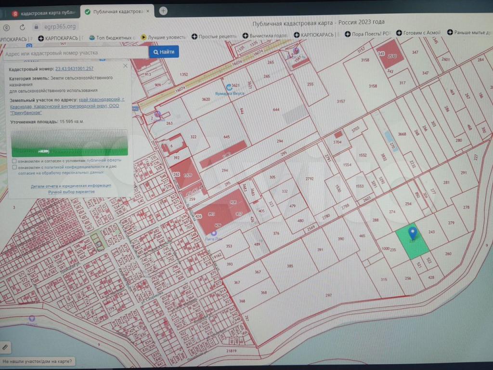Tick the privacy policy consent checkbox
The width and height of the screenshot is (493, 370).
(14, 167)
